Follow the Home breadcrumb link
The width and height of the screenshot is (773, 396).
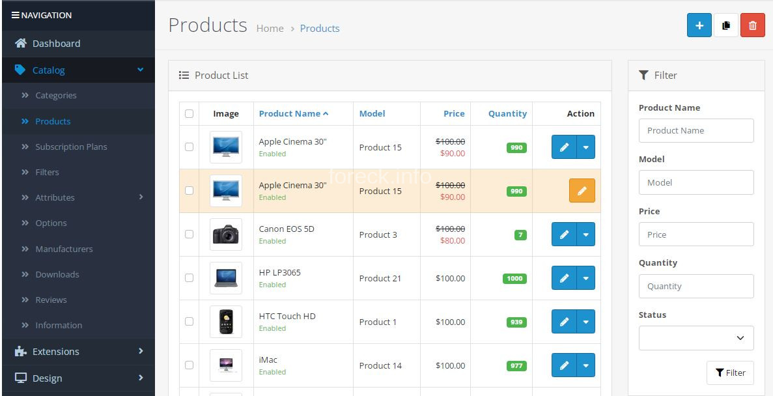point(270,29)
